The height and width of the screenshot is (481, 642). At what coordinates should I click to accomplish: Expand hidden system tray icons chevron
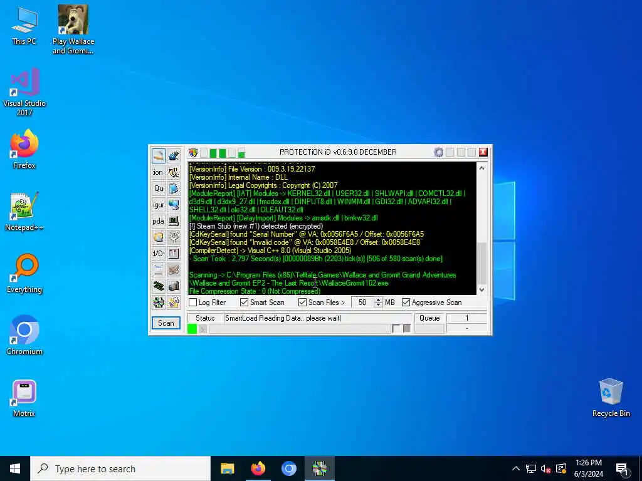tap(516, 468)
